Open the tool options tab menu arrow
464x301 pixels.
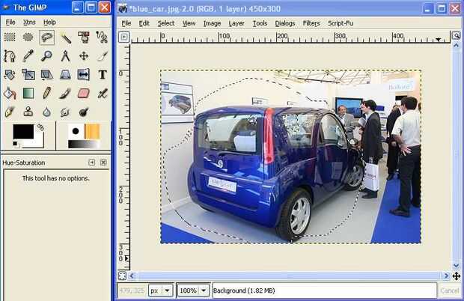[x=92, y=162]
